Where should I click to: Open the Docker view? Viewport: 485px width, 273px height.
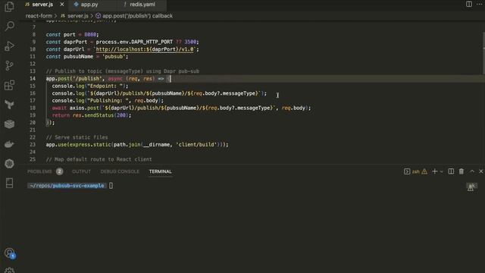[9, 144]
